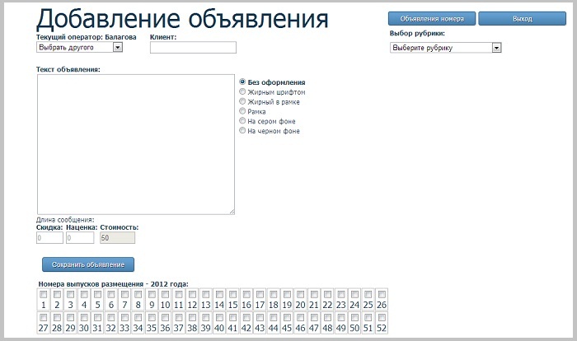577x341 pixels.
Task: Tick the checkbox for issue 26
Action: (x=382, y=295)
